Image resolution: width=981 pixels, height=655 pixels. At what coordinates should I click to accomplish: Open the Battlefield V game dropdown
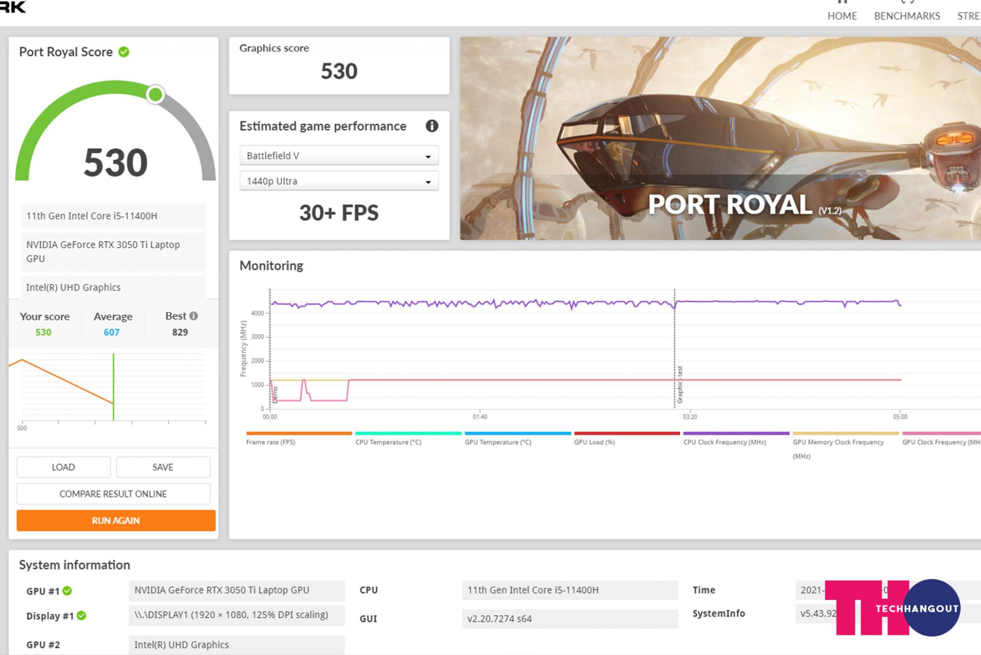339,156
